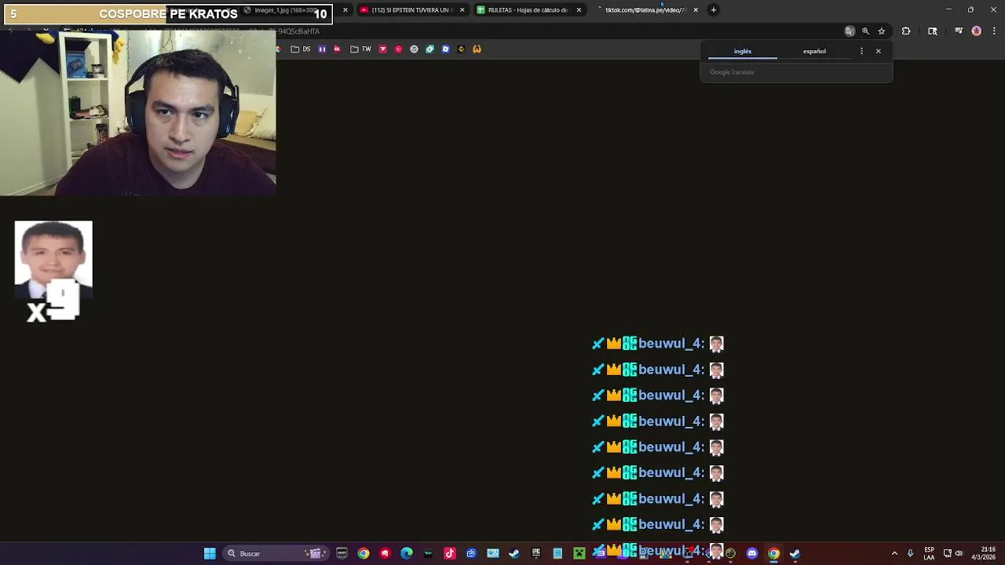Close the RULETAS spreadsheet tab
This screenshot has width=1005, height=565.
579,10
